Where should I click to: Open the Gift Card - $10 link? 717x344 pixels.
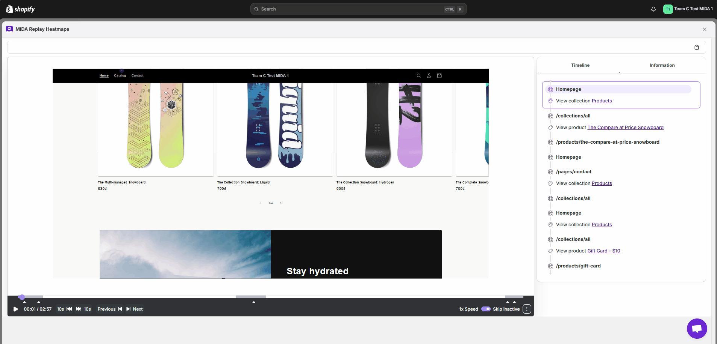click(603, 251)
